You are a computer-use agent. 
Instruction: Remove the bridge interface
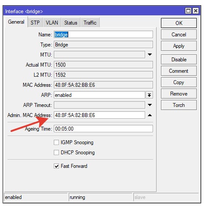click(x=179, y=94)
